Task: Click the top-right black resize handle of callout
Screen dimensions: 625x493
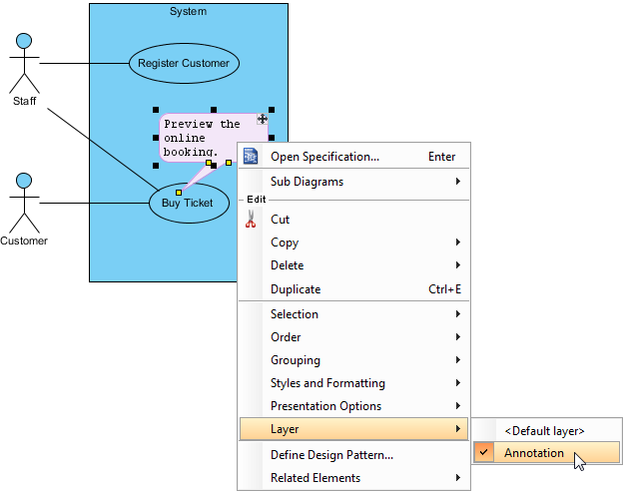Action: [272, 110]
